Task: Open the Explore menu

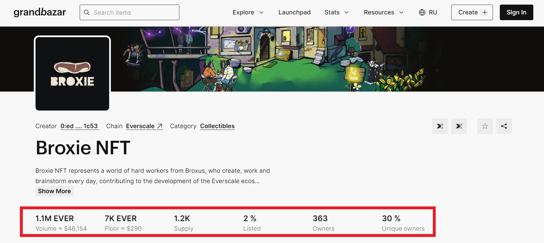Action: (x=248, y=12)
